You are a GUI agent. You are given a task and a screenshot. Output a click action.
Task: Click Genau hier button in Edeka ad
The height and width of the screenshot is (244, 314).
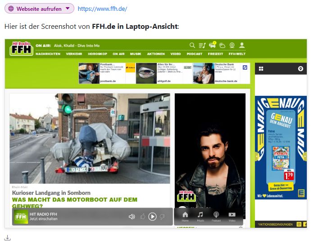281,187
